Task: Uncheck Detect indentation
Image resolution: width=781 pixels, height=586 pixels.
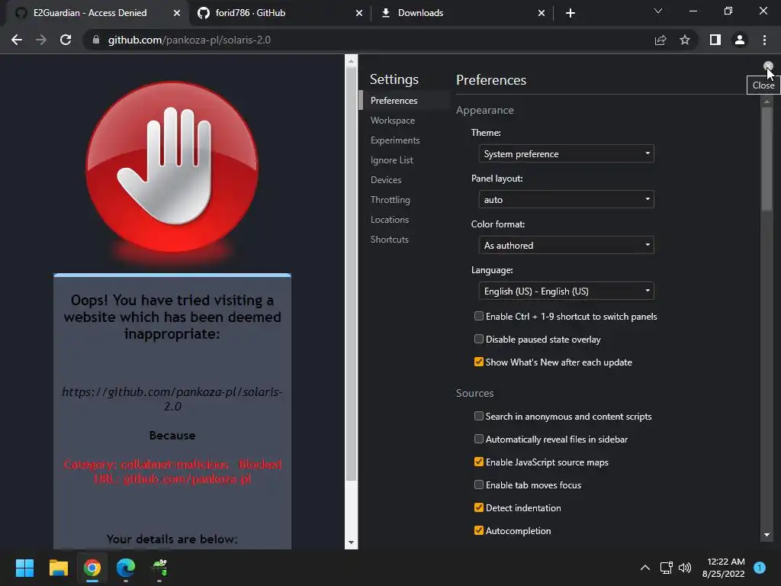Action: [479, 507]
